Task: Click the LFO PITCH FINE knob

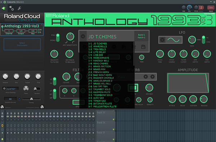Action: [x=160, y=54]
